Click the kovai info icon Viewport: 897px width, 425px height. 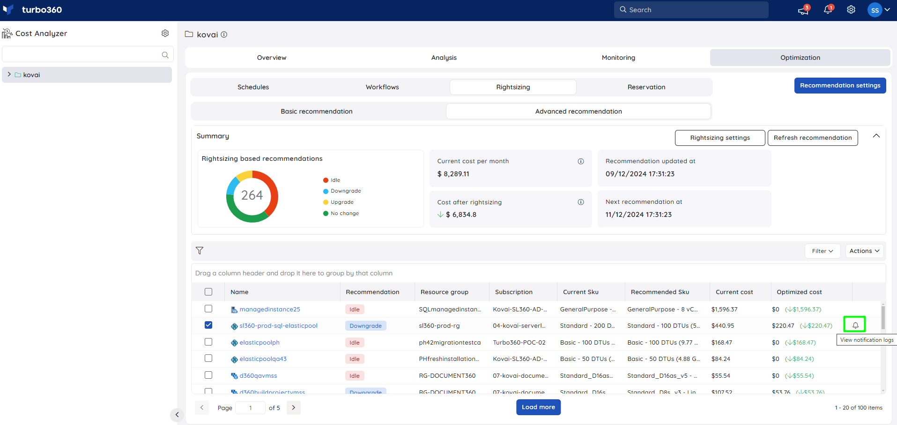(x=224, y=35)
